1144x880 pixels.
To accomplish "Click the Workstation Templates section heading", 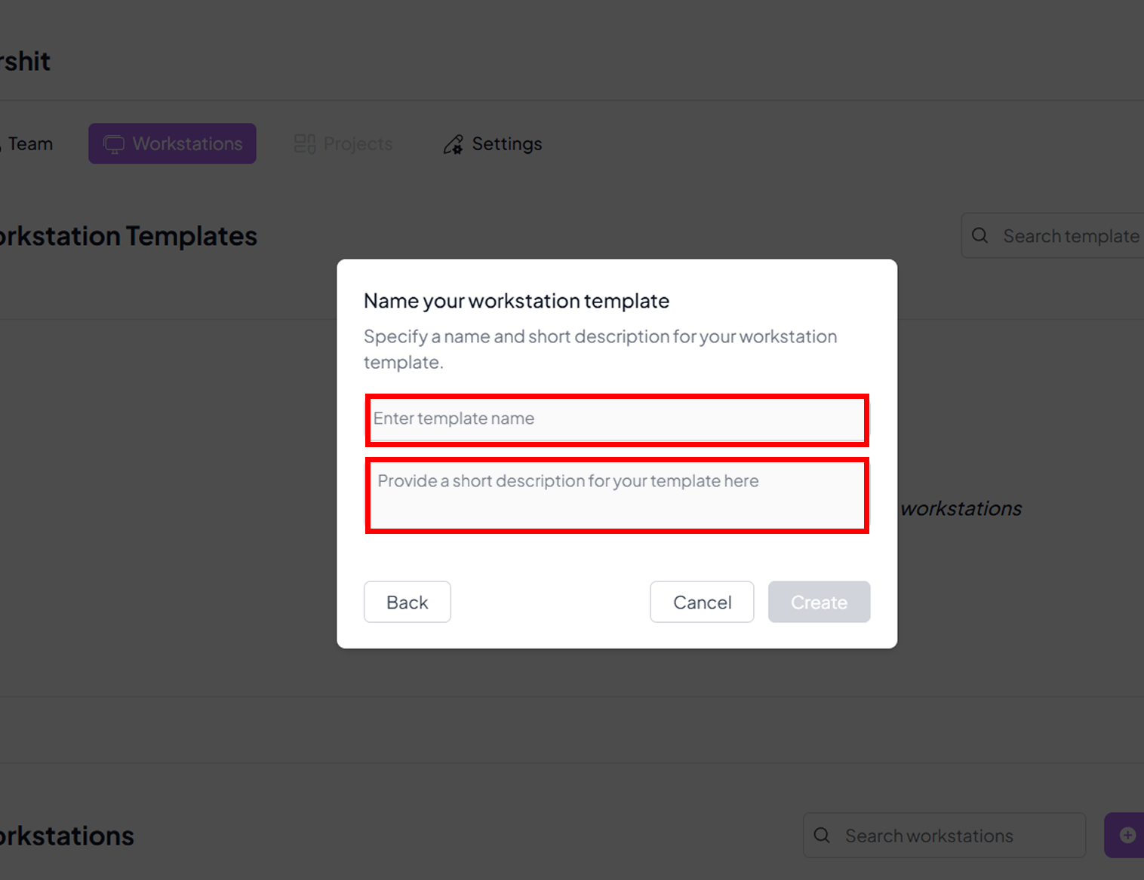I will 128,236.
